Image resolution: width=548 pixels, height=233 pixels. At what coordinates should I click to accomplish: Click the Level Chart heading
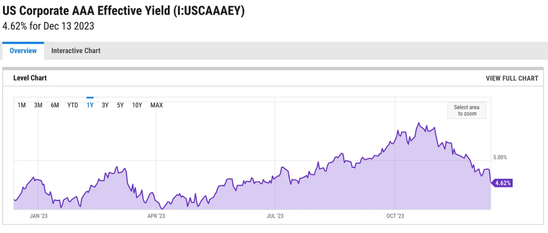[30, 78]
